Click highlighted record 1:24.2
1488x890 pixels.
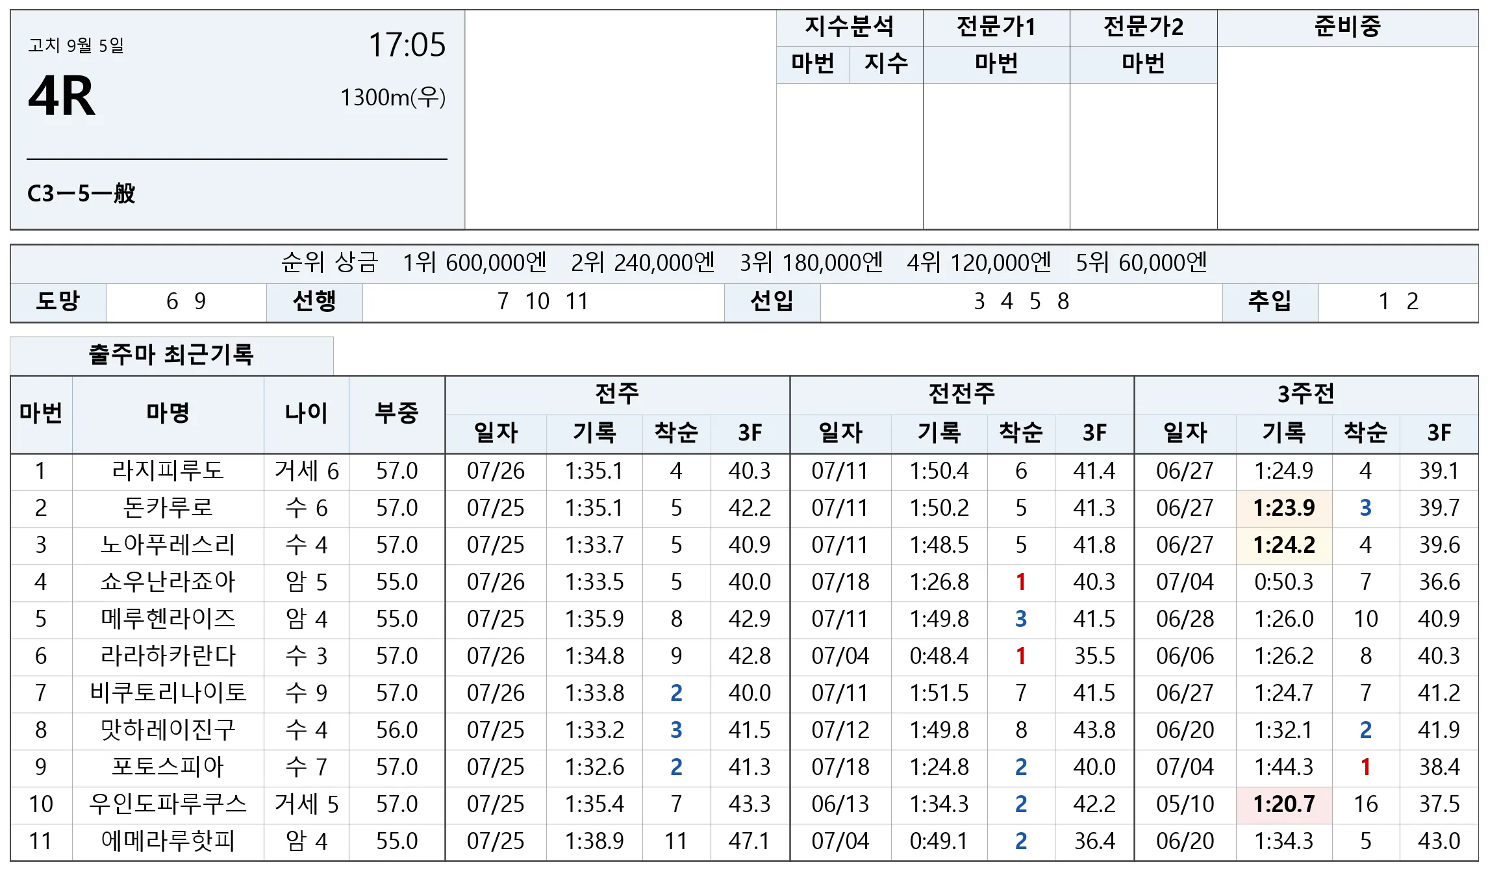(x=1284, y=544)
